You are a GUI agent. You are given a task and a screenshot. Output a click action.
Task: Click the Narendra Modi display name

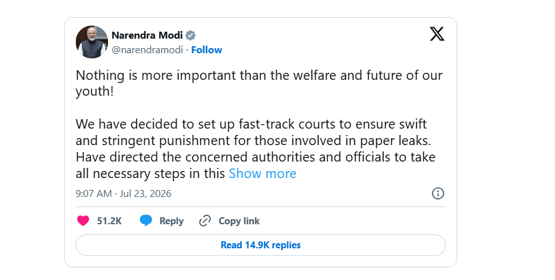click(147, 35)
